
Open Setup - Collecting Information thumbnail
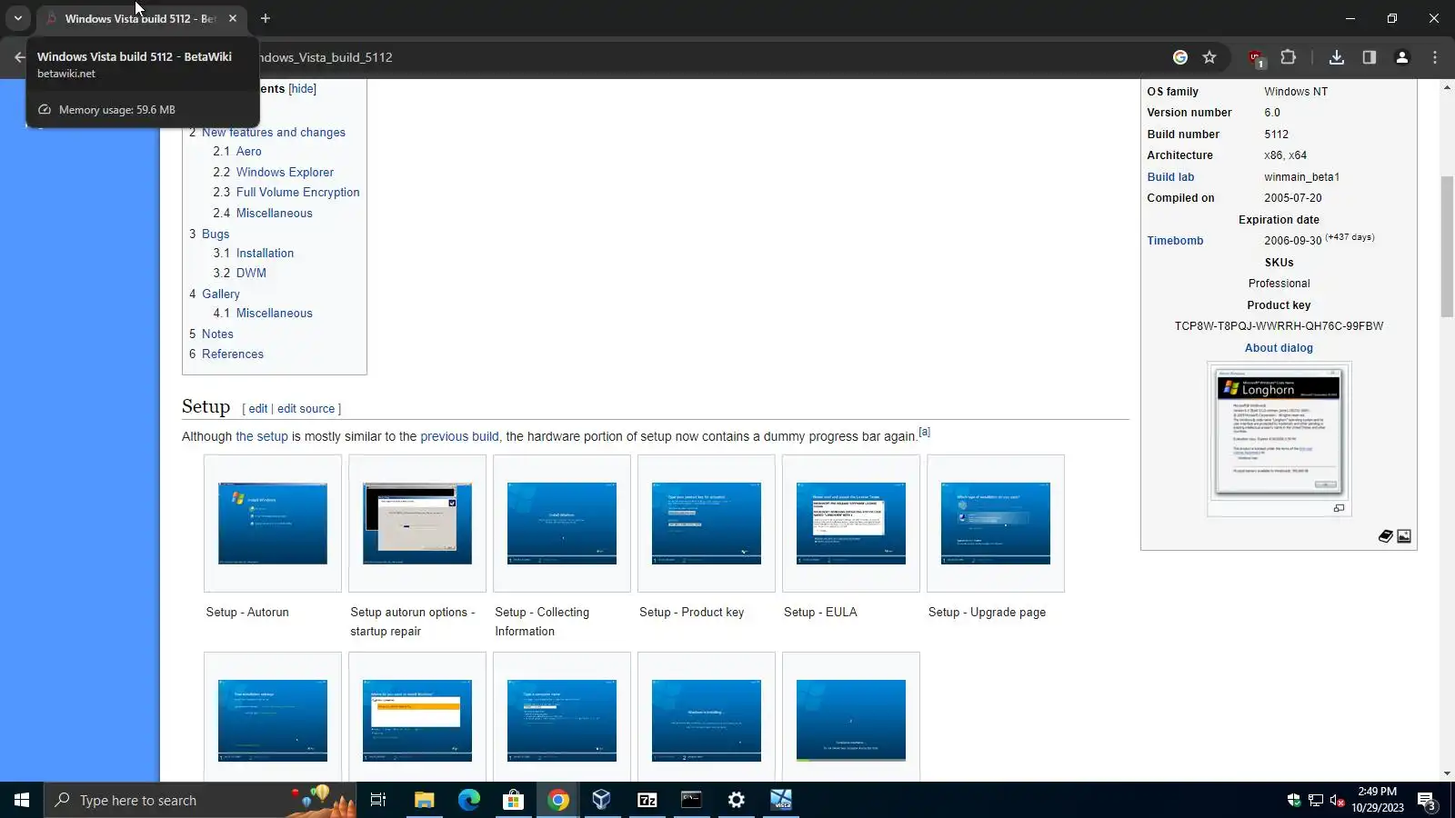pyautogui.click(x=562, y=524)
